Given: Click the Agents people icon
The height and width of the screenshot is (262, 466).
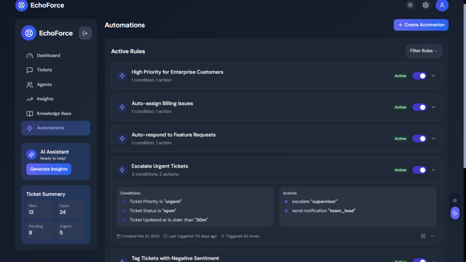Looking at the screenshot, I should tap(29, 85).
